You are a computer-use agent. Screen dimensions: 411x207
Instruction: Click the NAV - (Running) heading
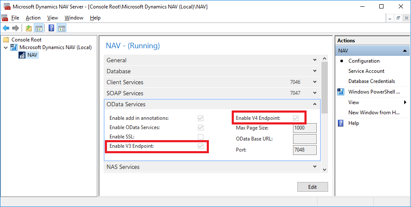(133, 46)
